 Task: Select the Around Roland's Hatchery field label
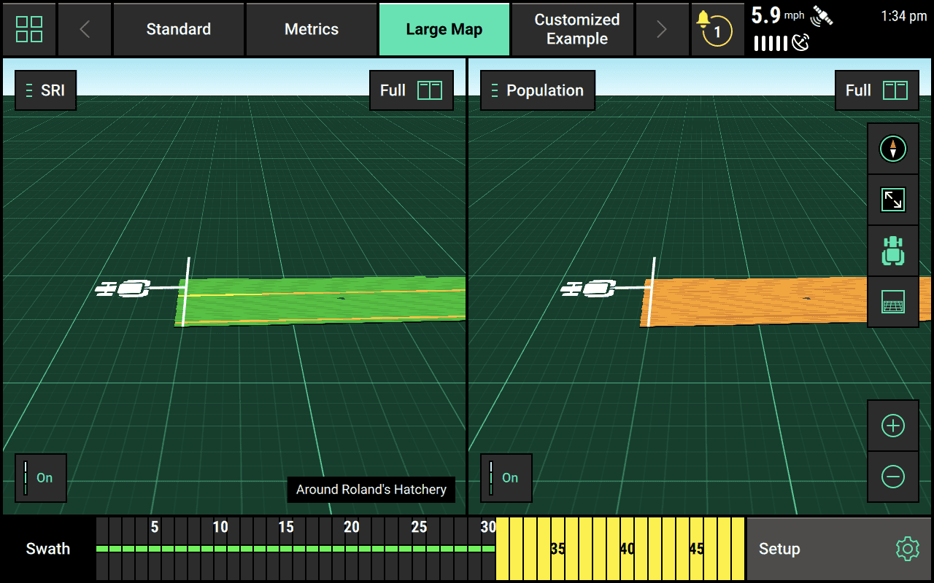pos(371,490)
